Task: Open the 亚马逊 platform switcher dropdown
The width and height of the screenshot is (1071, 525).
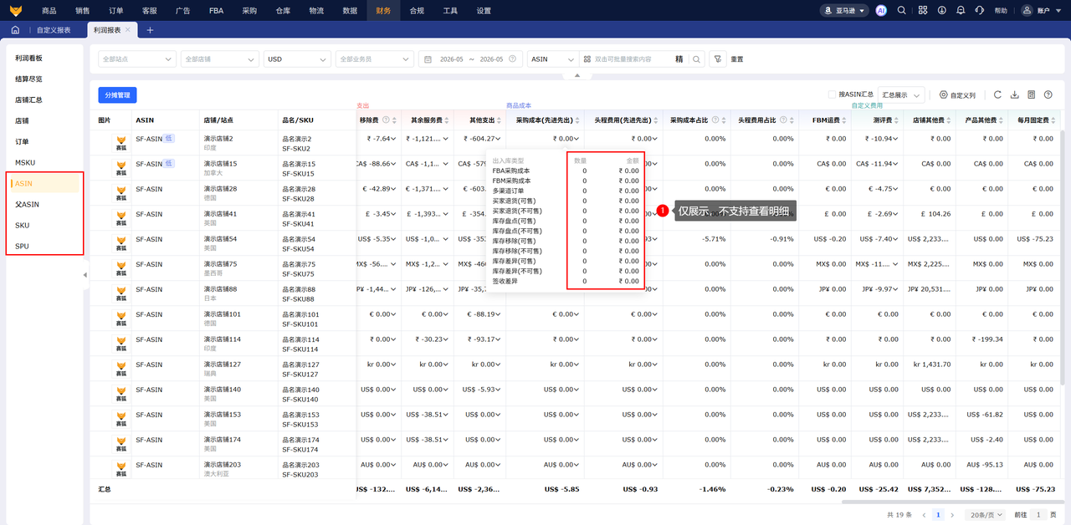Action: (x=845, y=11)
